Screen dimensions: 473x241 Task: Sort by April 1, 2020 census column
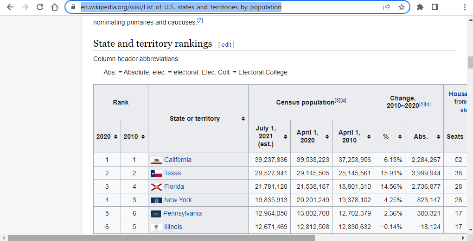[311, 136]
